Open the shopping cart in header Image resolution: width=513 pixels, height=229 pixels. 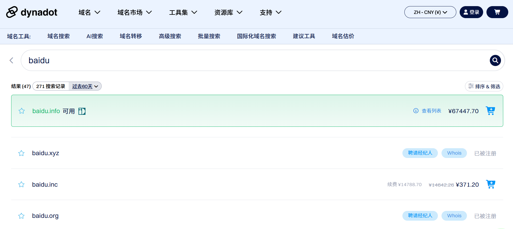pos(497,12)
